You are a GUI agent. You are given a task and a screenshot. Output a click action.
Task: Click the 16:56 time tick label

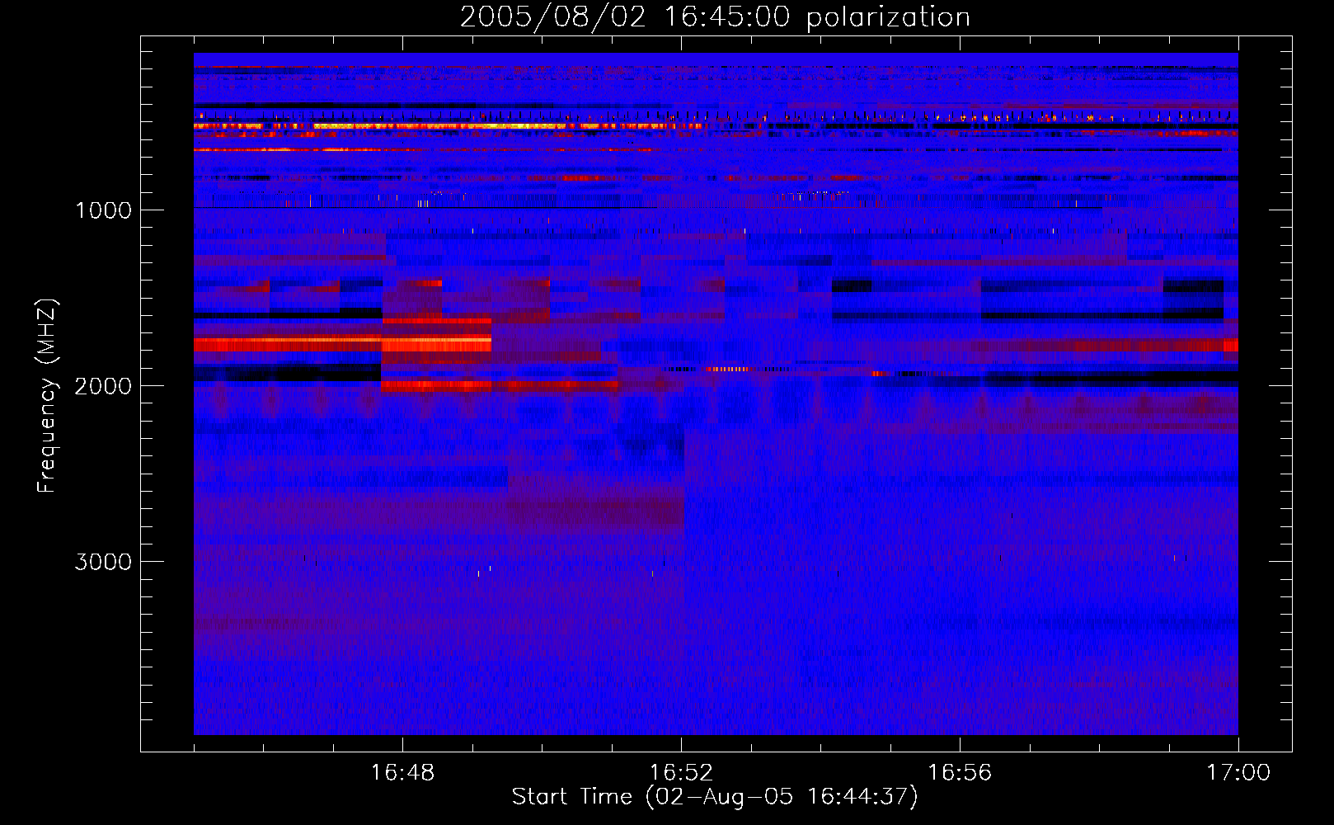coord(960,773)
